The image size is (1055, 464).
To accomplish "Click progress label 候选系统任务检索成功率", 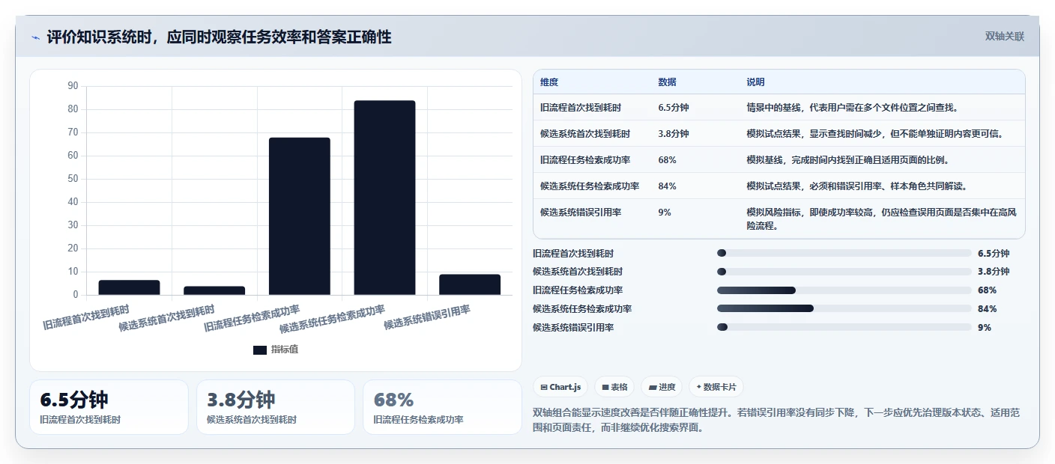I will pos(582,309).
